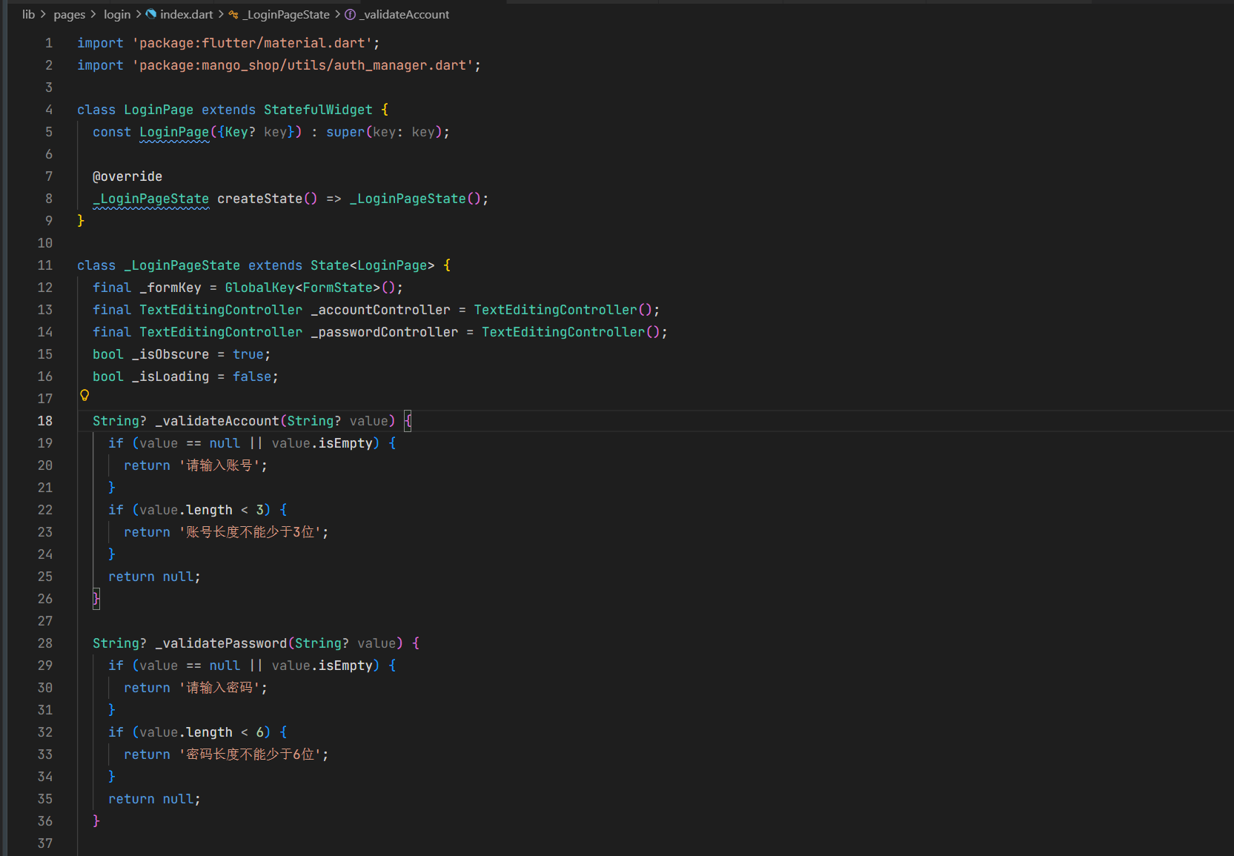
Task: Expand the chevron after pages in the breadcrumb
Action: (x=93, y=14)
